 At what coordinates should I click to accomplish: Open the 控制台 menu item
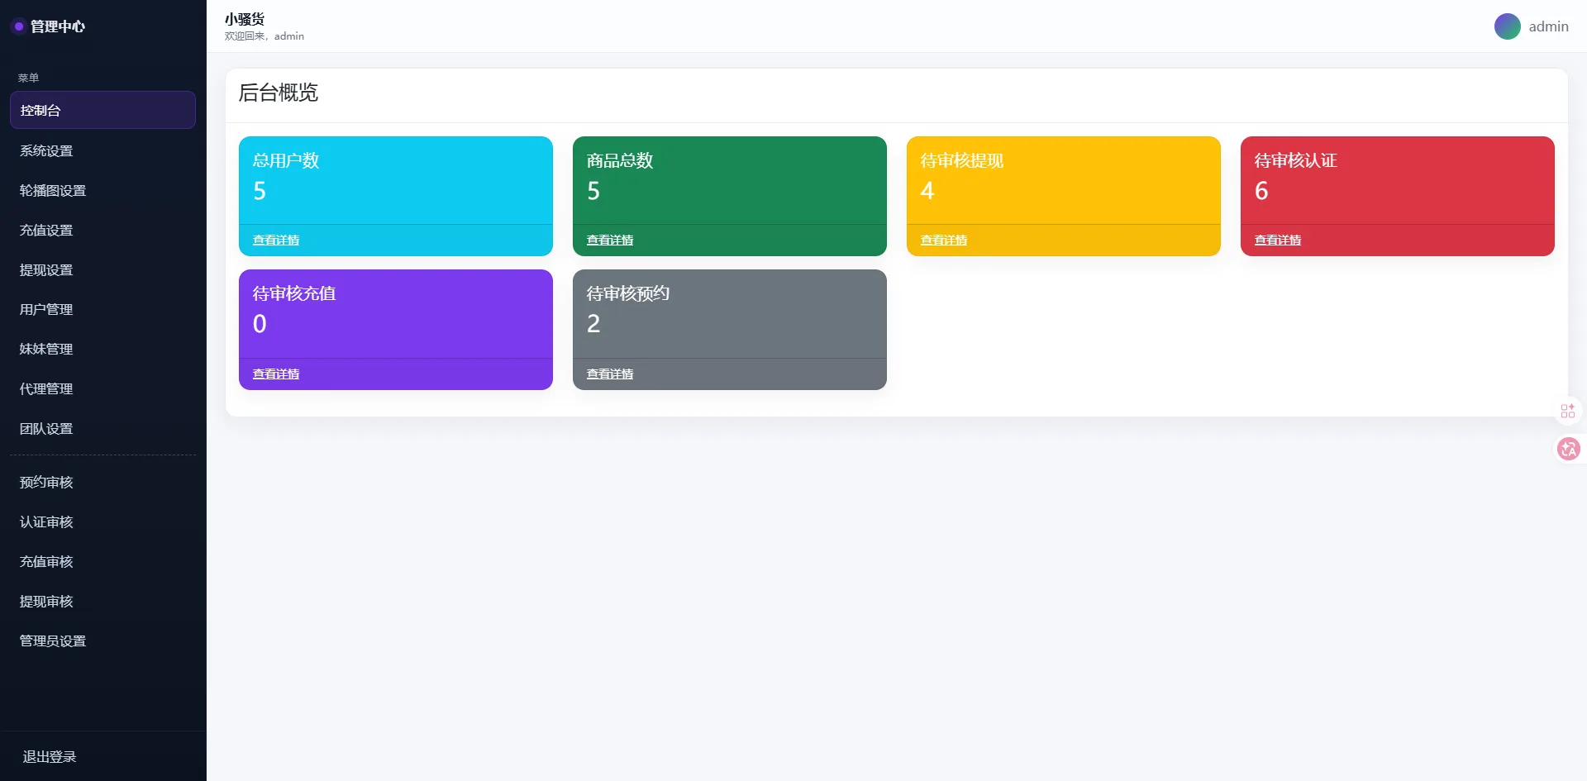(x=102, y=110)
